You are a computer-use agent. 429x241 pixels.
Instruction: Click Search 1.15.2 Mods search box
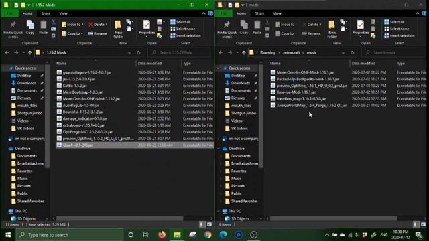[179, 52]
